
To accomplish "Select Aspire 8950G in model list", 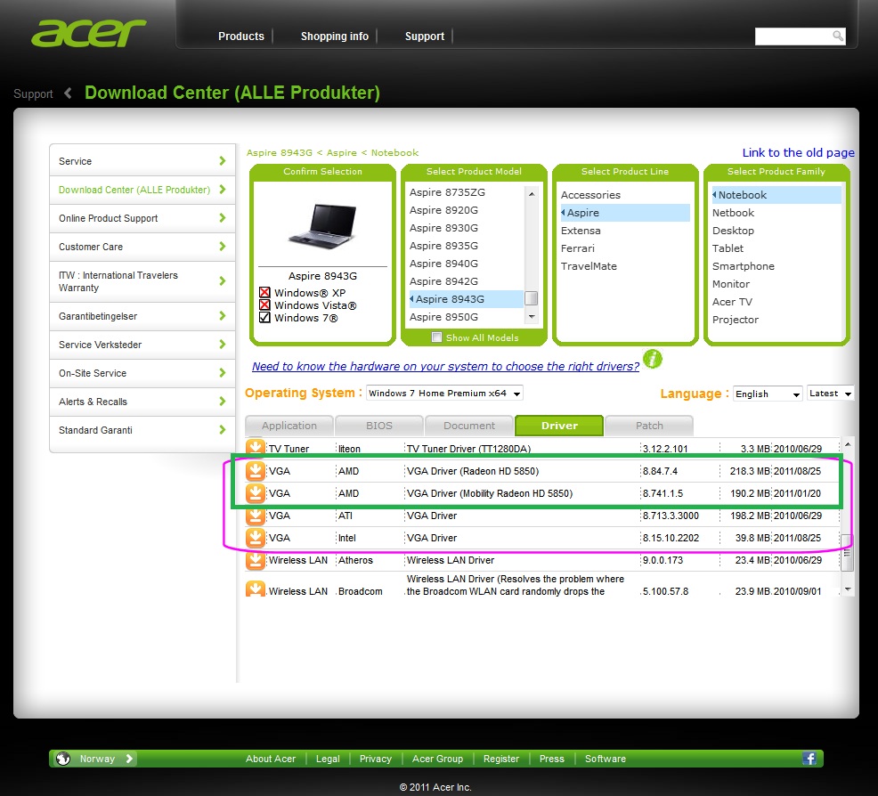I will click(x=443, y=317).
